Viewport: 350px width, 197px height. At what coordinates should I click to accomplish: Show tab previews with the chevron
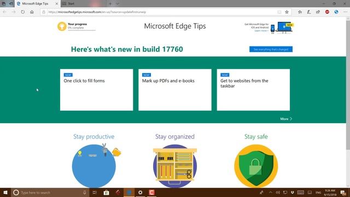coord(118,4)
